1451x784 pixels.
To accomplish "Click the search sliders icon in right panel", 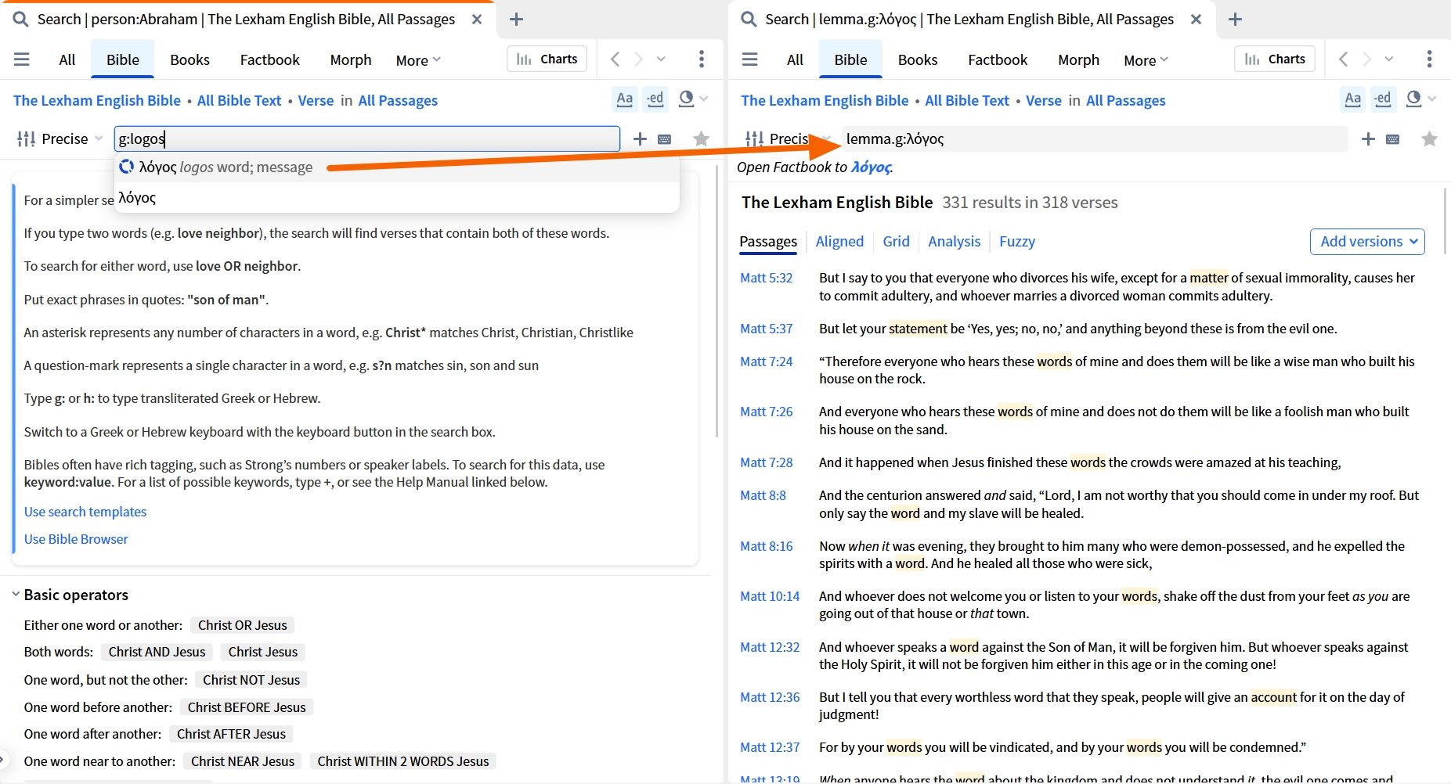I will [754, 138].
